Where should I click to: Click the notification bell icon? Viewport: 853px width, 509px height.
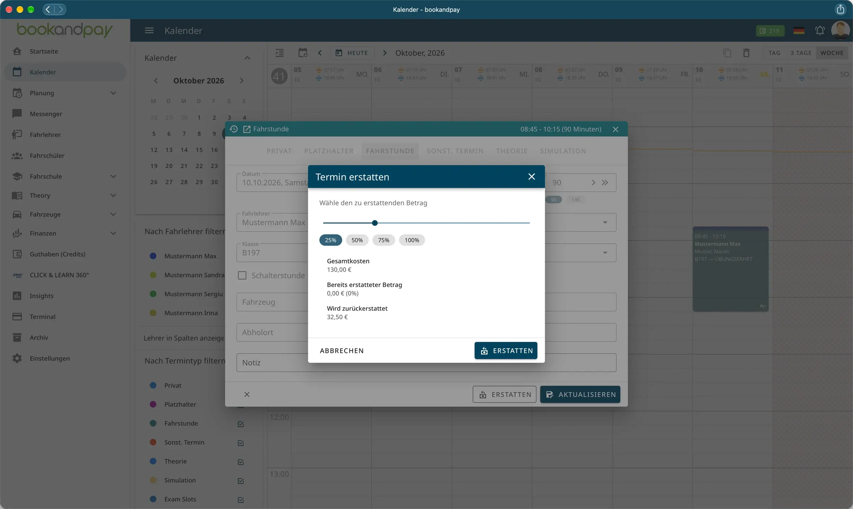(820, 31)
